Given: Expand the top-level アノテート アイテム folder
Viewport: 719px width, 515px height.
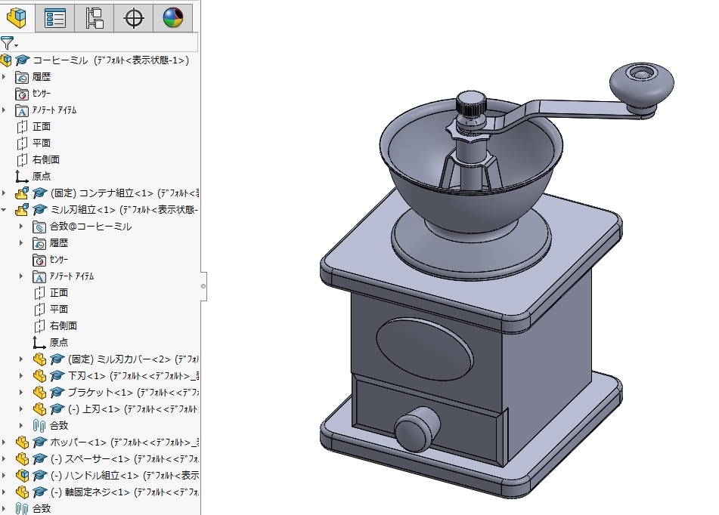Looking at the screenshot, I should 5,110.
